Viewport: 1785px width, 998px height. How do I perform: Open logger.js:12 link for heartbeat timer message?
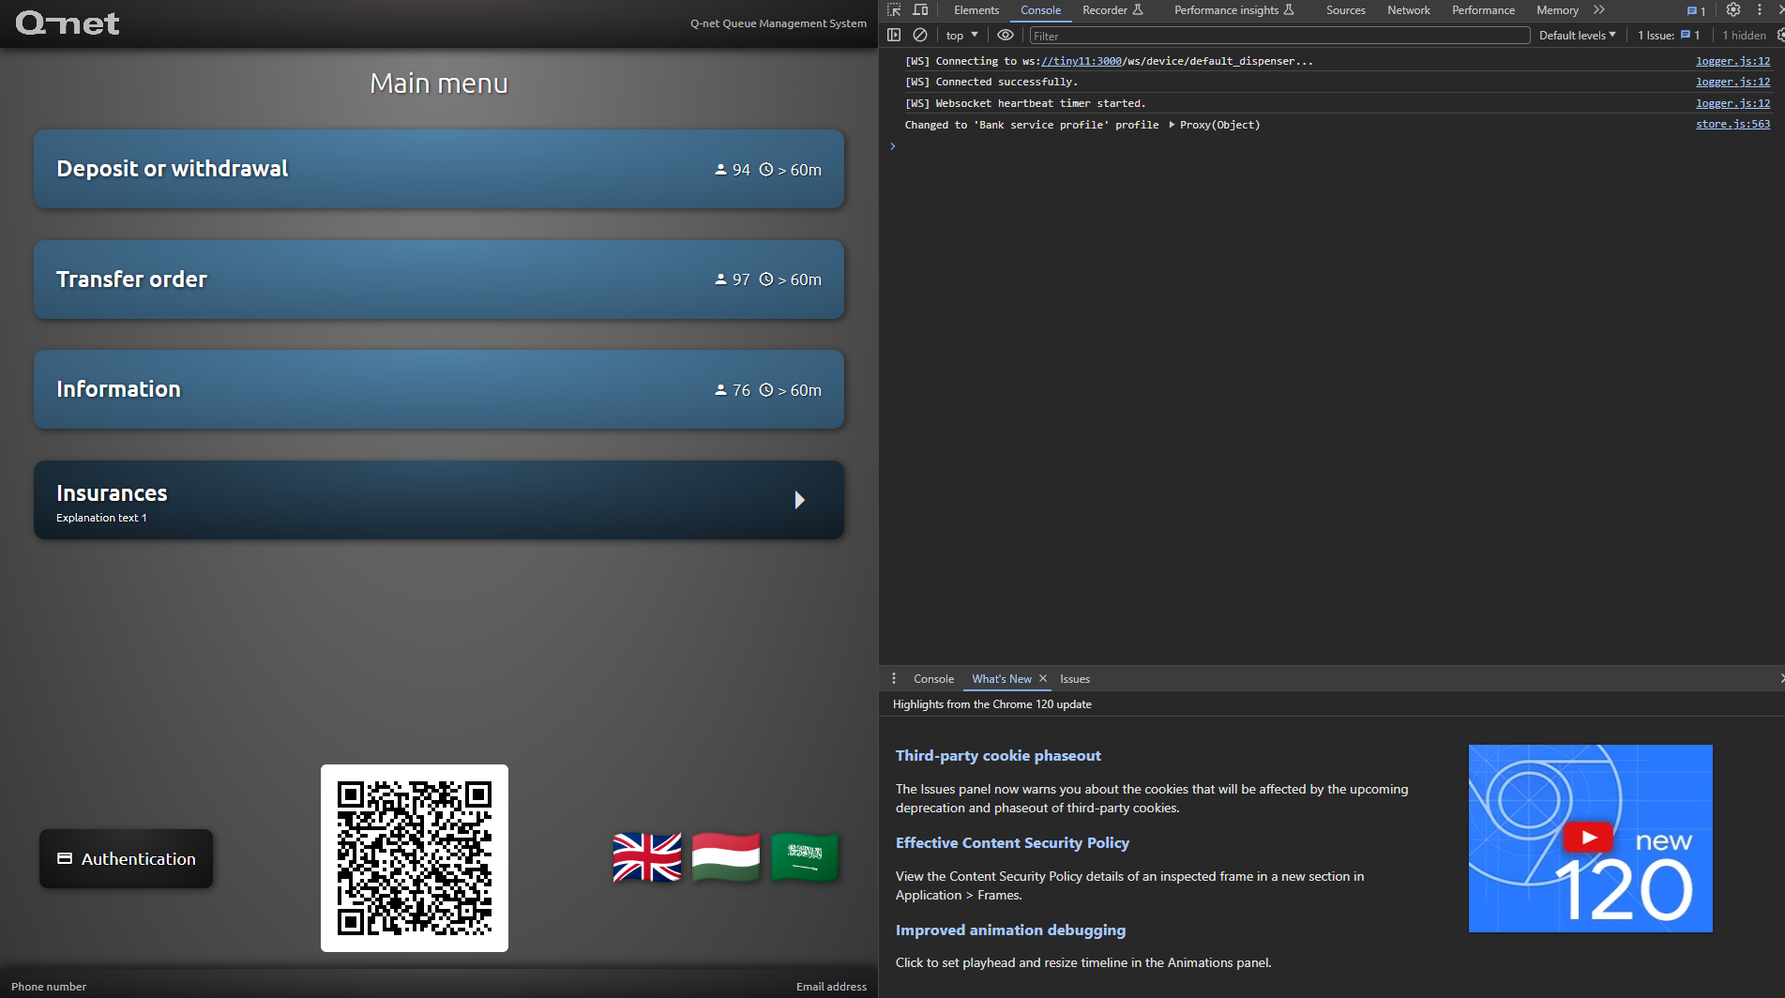tap(1732, 104)
